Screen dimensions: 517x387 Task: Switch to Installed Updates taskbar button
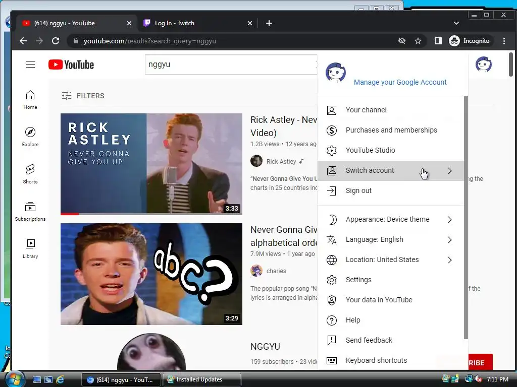(x=202, y=379)
